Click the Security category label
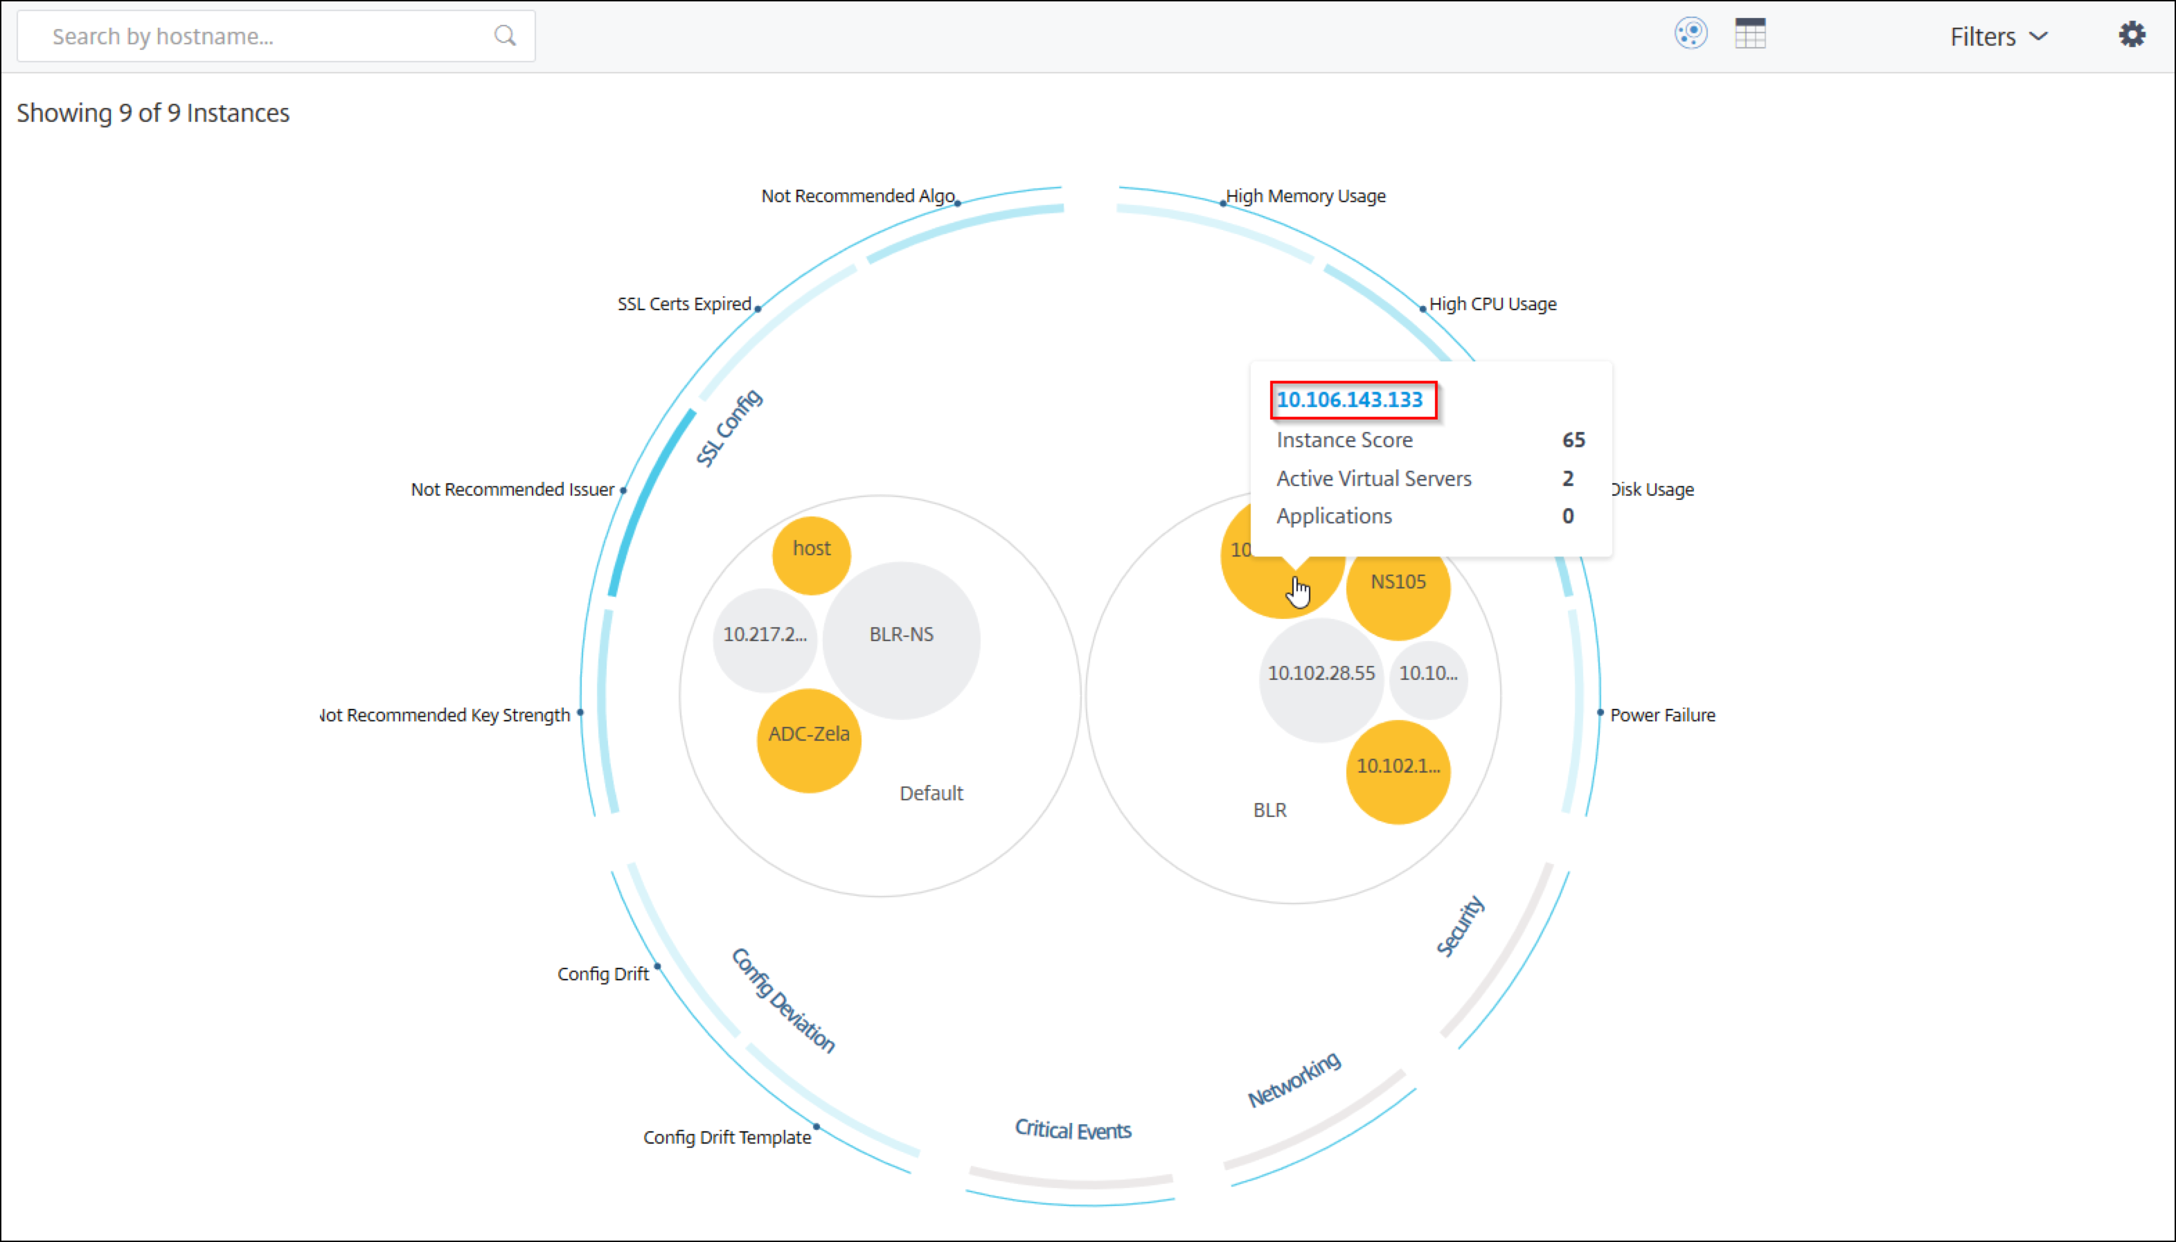 coord(1460,926)
